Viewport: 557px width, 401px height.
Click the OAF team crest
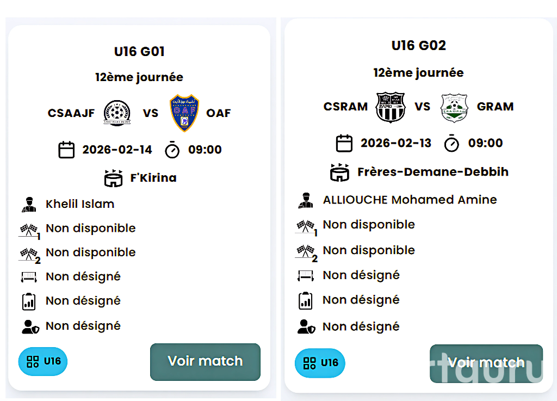click(x=184, y=113)
